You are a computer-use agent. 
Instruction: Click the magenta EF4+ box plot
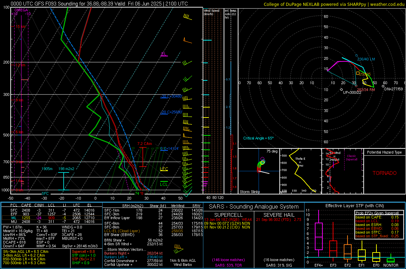319,234
